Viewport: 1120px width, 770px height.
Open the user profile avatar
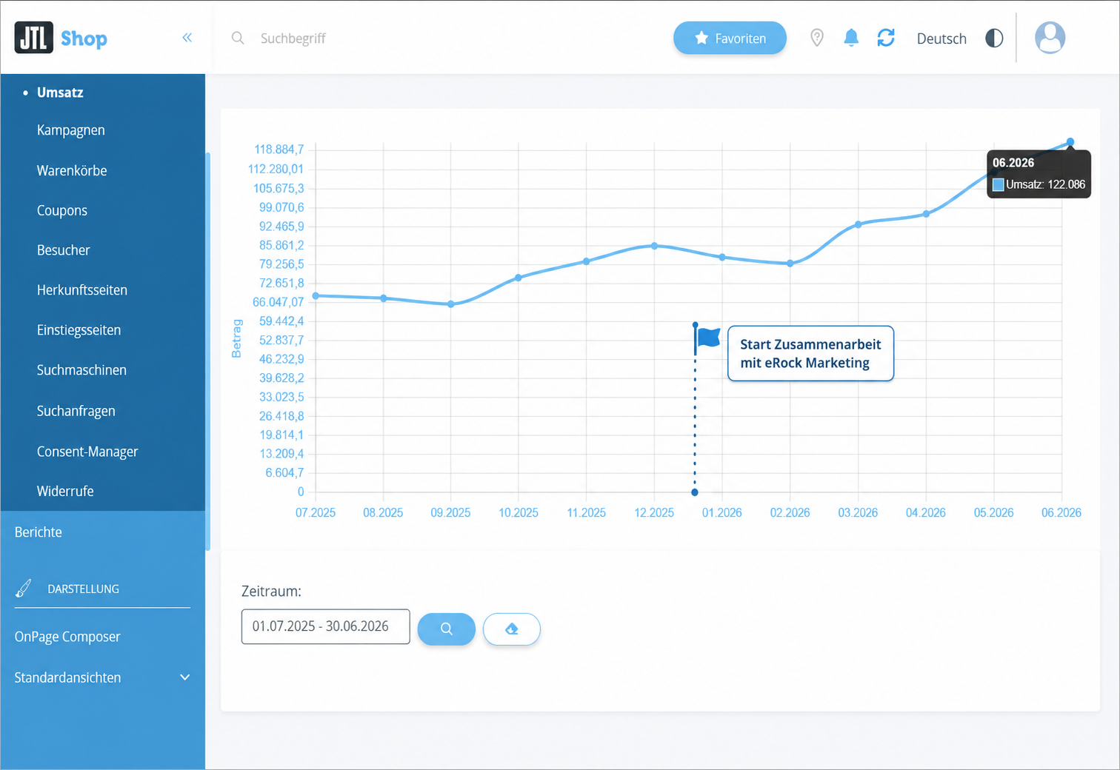(1050, 38)
